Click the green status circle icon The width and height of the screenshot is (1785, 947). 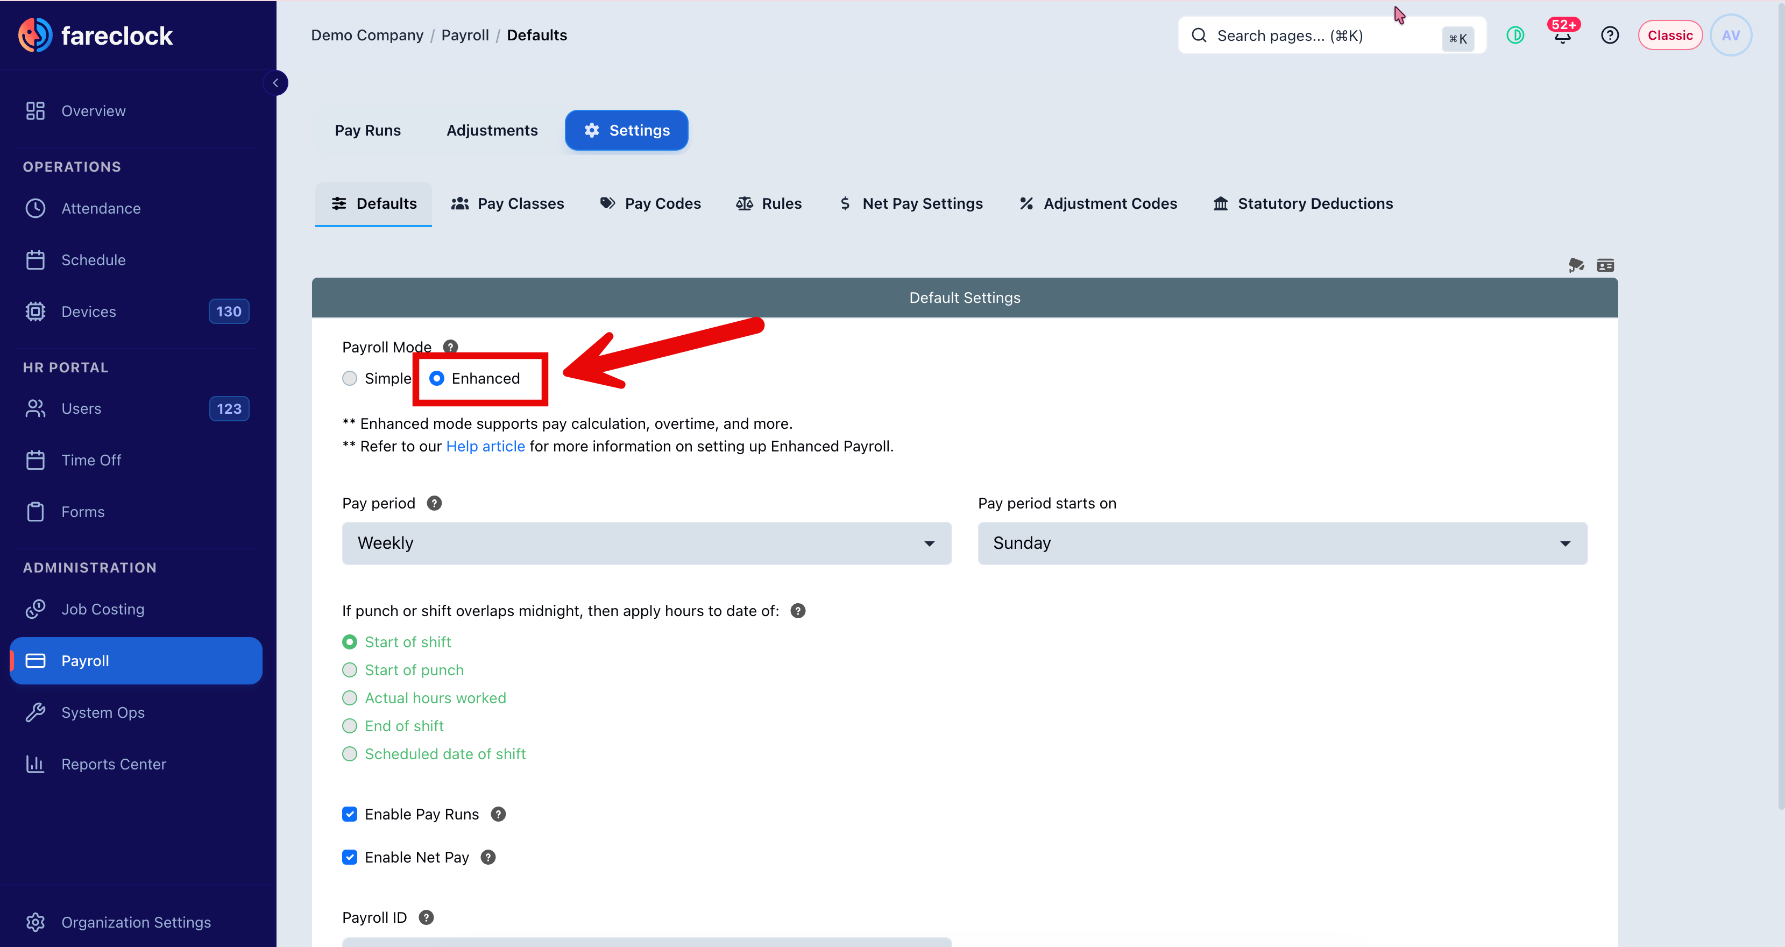point(1515,34)
